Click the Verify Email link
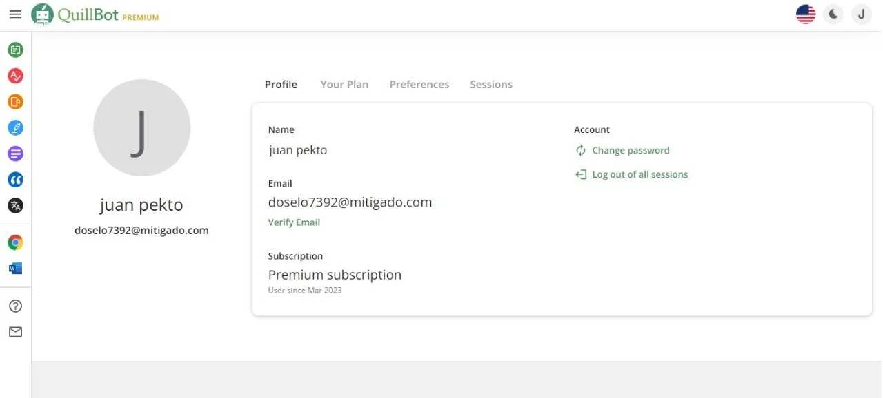The image size is (883, 398). click(294, 222)
